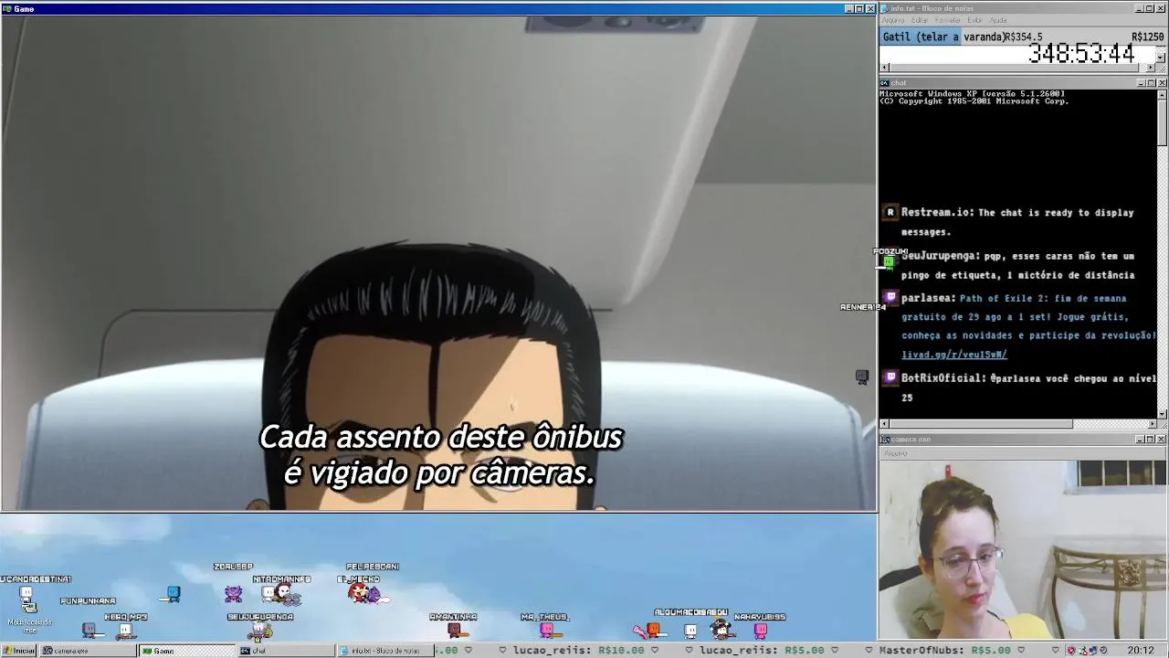Click the SEUJURUPENGA character sprite

[260, 630]
